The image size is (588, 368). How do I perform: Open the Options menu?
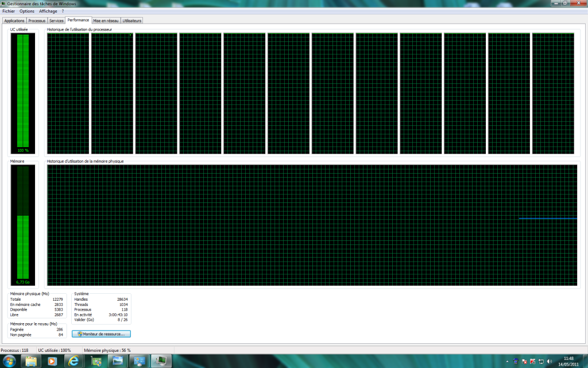[27, 11]
